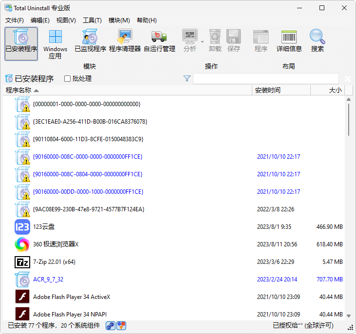
Task: Open 程序清理器 broom icon
Action: coord(125,37)
